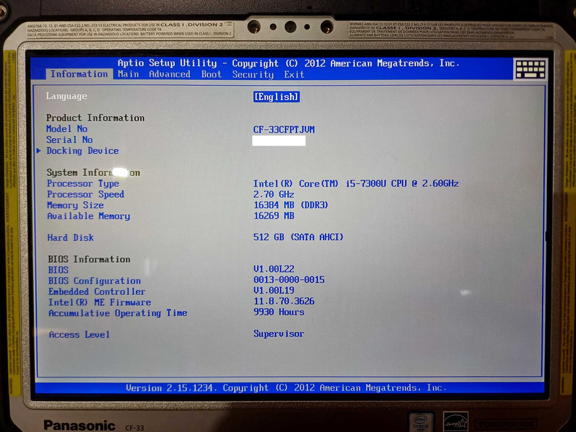The height and width of the screenshot is (432, 576).
Task: Select the Exit tab
Action: click(294, 75)
